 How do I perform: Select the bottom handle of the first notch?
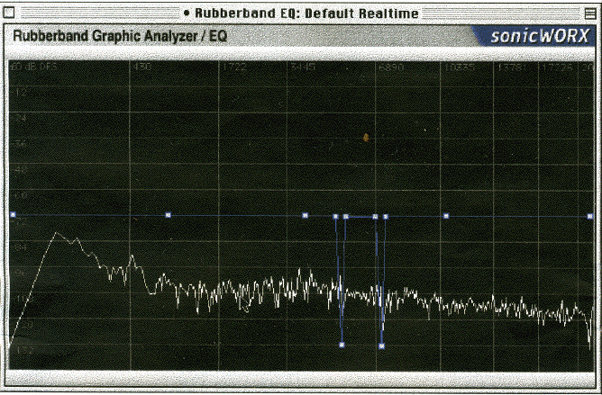tap(342, 345)
